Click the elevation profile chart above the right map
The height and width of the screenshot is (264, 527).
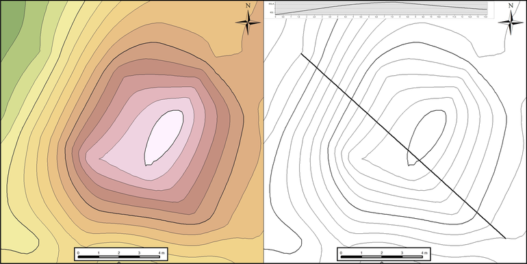coord(380,10)
